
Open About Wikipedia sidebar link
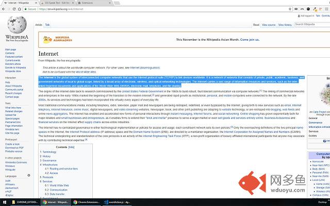click(x=13, y=86)
